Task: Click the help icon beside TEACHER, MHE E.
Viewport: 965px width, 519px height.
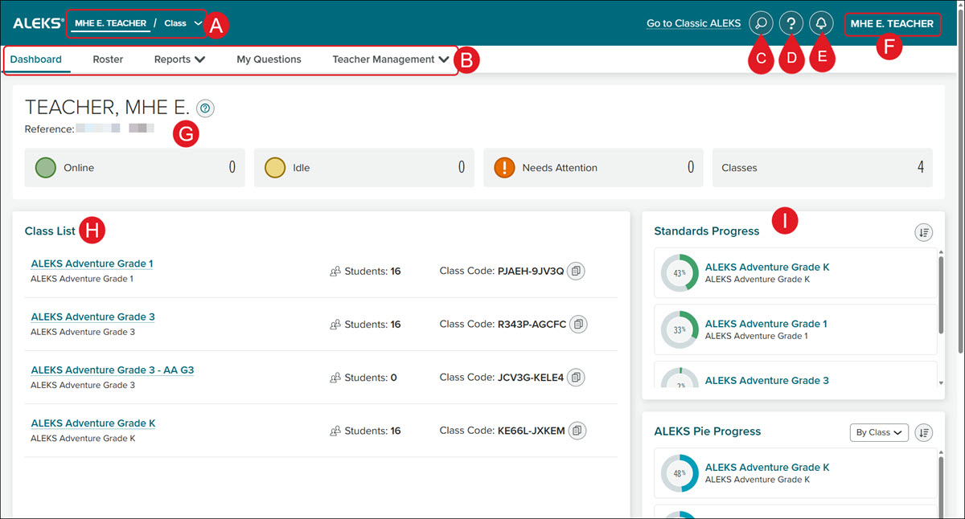Action: click(x=205, y=108)
